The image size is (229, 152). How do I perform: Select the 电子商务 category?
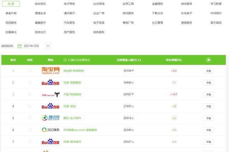(69, 4)
